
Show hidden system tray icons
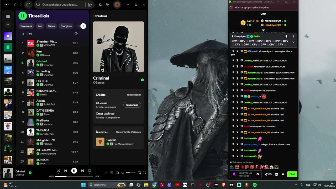click(296, 185)
